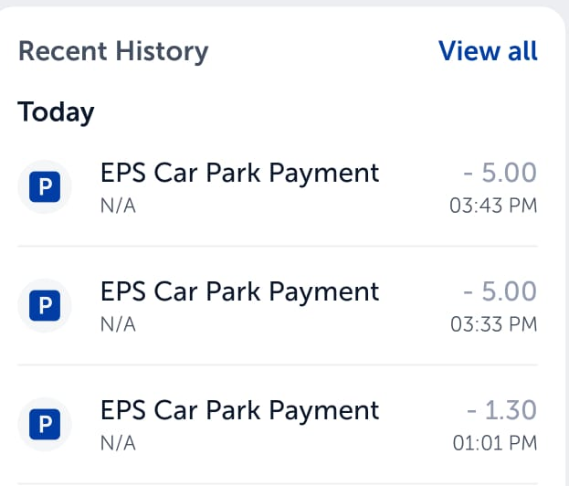Tap the parking icon for 03:43 PM payment
Viewport: 569px width, 486px height.
point(45,186)
